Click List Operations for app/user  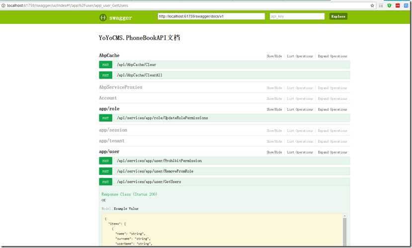[300, 153]
